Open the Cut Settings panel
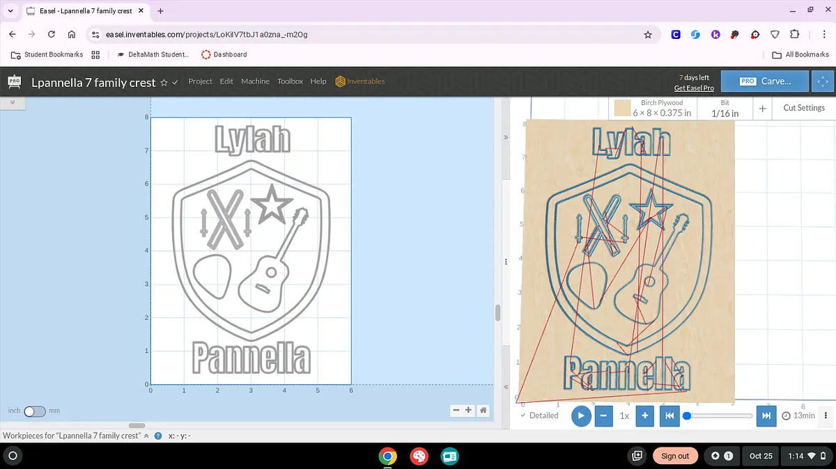The width and height of the screenshot is (836, 469). point(803,108)
